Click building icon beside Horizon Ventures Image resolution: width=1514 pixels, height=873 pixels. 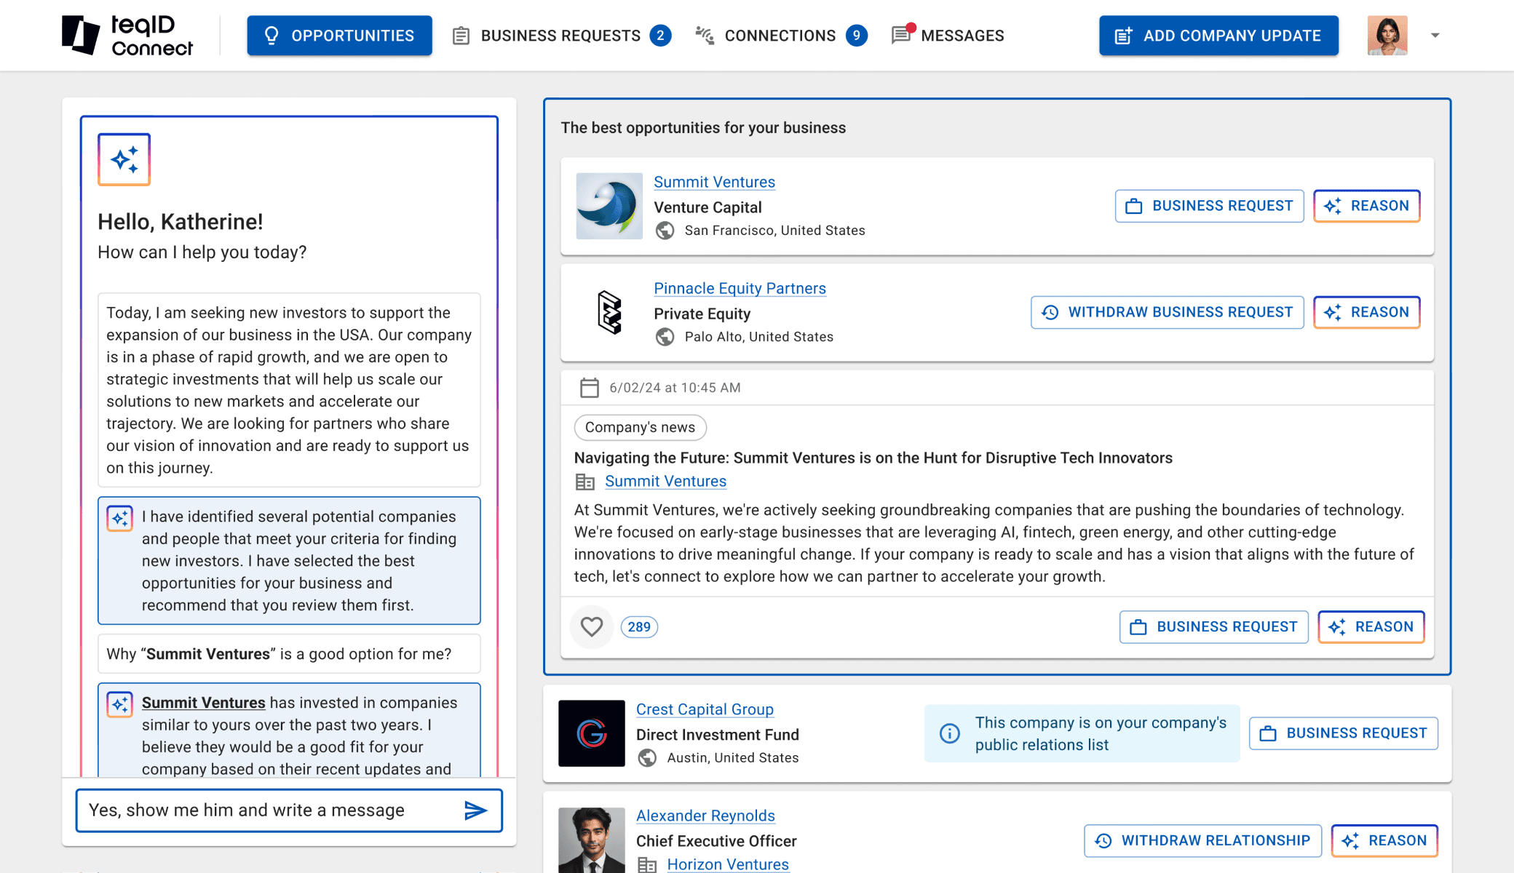pos(647,865)
